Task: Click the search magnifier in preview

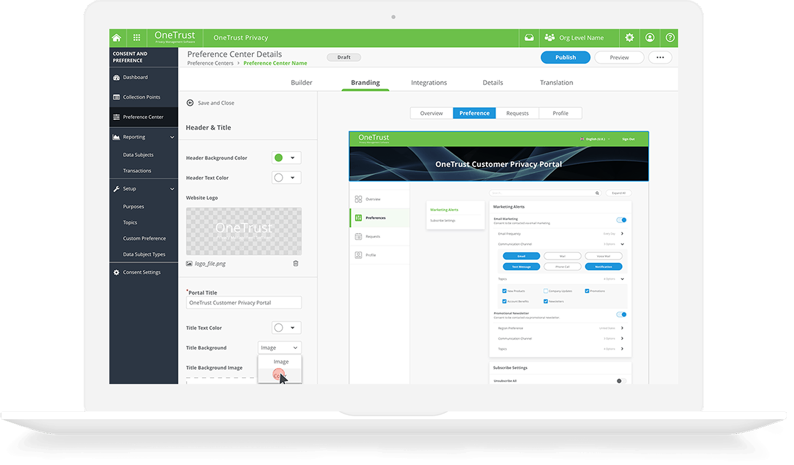Action: pos(597,193)
